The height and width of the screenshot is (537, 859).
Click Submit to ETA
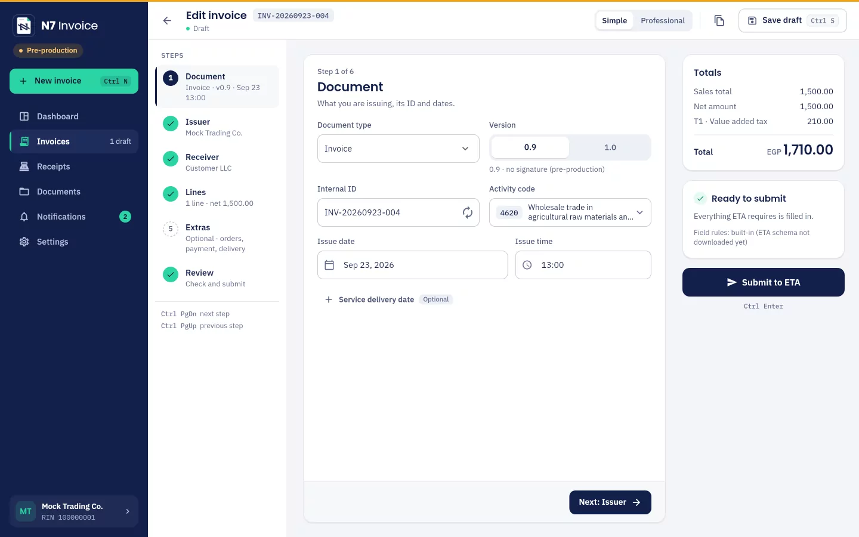[764, 282]
